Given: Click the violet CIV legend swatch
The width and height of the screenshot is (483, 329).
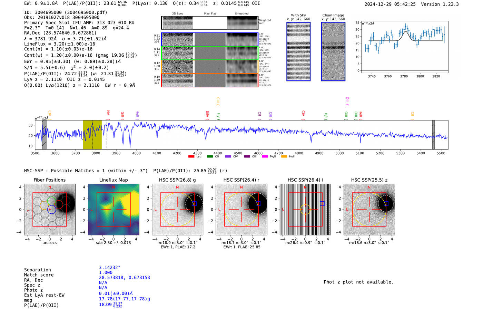Looking at the screenshot, I should pos(228,156).
